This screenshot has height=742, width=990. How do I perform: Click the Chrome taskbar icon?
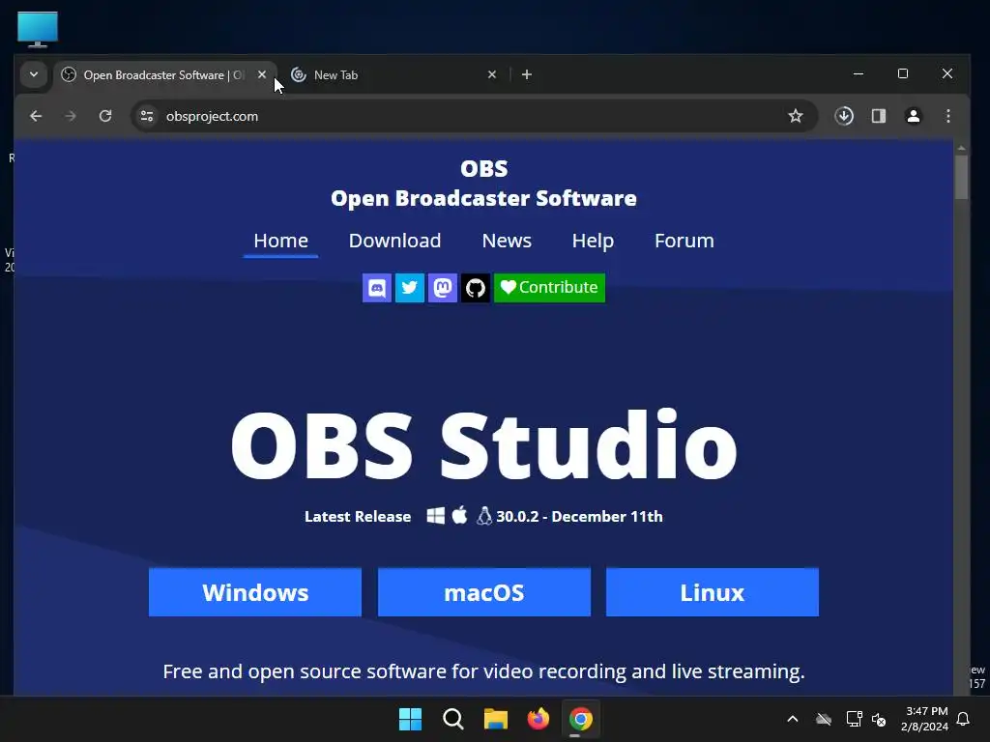tap(581, 719)
